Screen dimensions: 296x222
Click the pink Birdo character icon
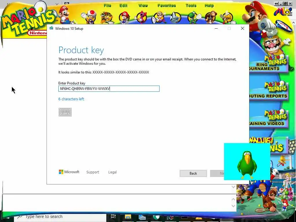click(141, 17)
